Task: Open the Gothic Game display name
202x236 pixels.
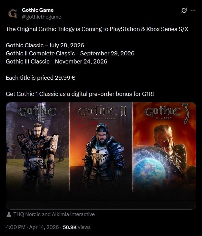Action: pos(38,10)
